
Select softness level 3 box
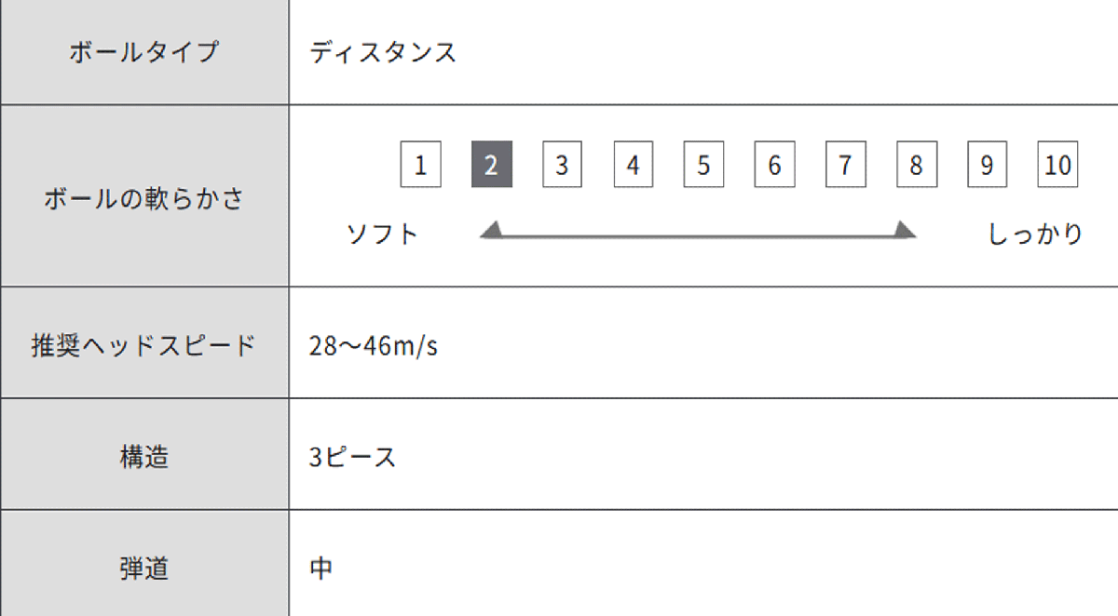562,166
